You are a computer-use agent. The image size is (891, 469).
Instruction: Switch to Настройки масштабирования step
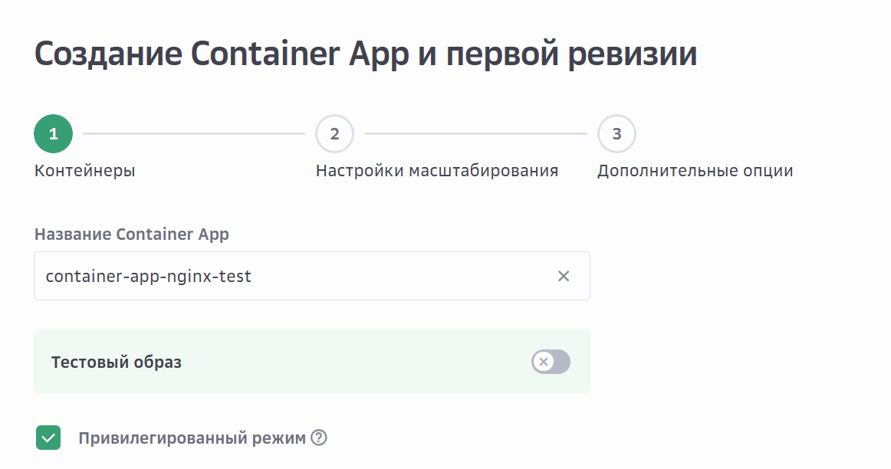coord(436,170)
